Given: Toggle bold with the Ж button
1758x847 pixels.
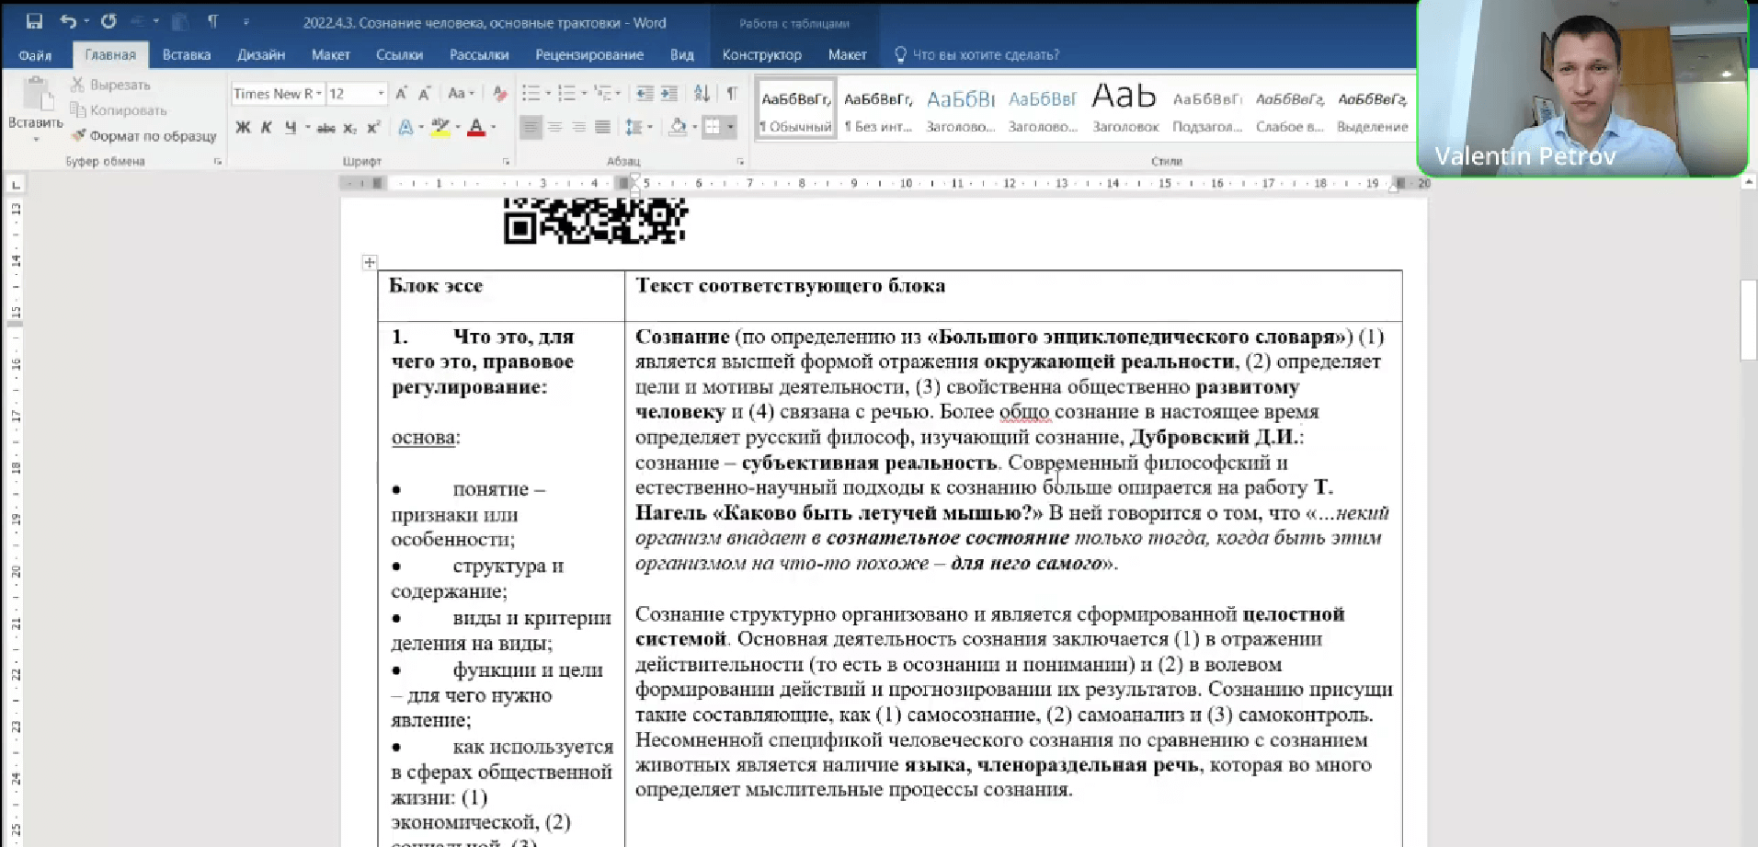Looking at the screenshot, I should [x=242, y=128].
